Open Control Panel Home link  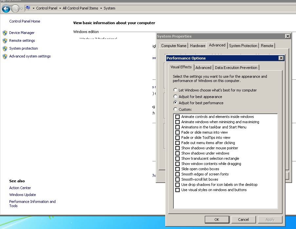(x=25, y=21)
